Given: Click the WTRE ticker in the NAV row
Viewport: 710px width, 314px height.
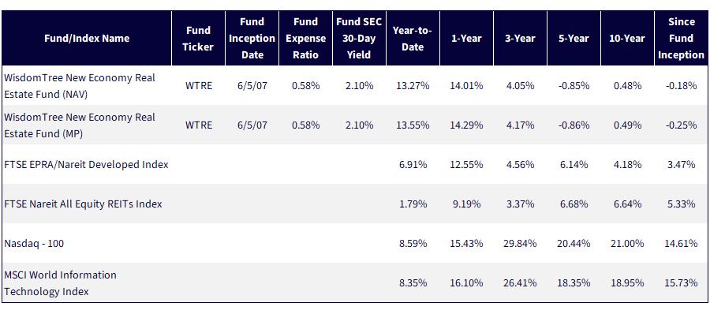Looking at the screenshot, I should (198, 86).
